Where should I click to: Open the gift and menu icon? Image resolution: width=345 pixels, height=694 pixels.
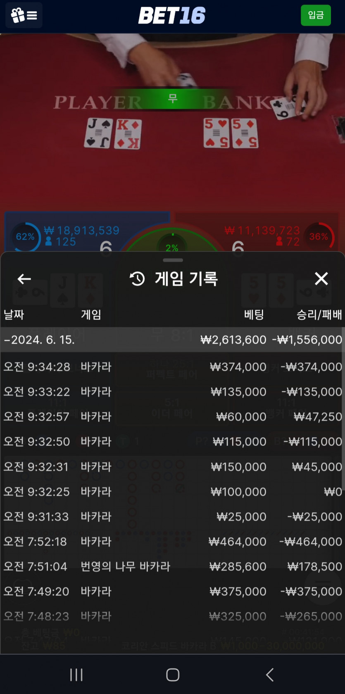24,15
